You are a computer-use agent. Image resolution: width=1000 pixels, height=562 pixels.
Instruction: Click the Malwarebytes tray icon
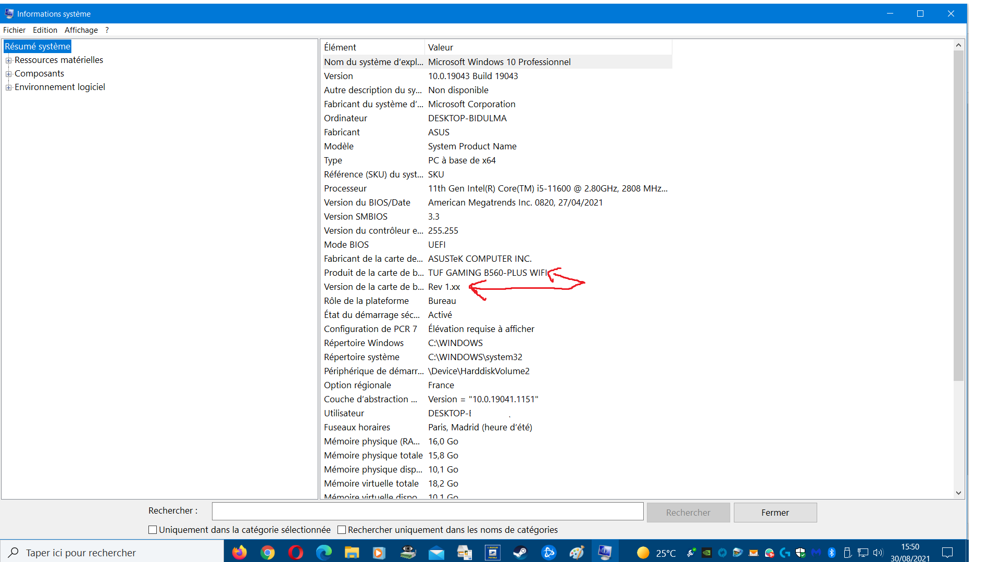tap(816, 553)
